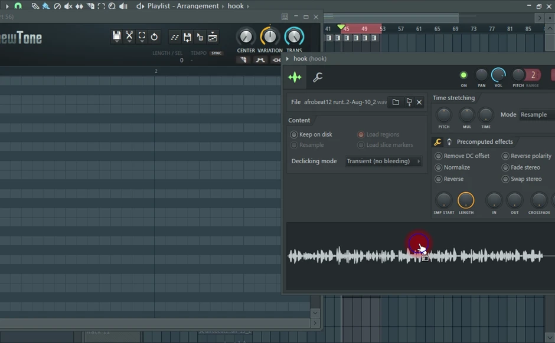Click the mute speaker tool in Playlist toolbar
This screenshot has width=555, height=343.
click(68, 6)
